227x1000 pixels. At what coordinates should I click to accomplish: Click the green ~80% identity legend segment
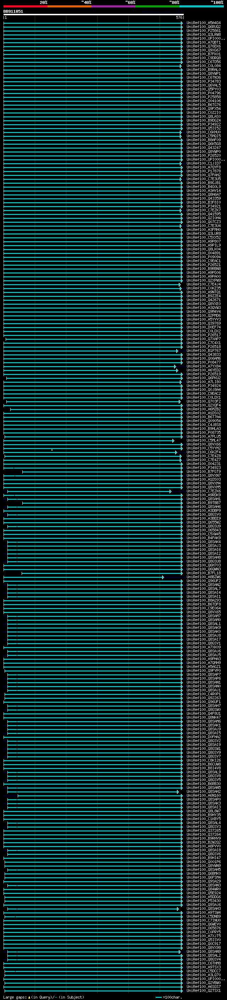point(157,6)
